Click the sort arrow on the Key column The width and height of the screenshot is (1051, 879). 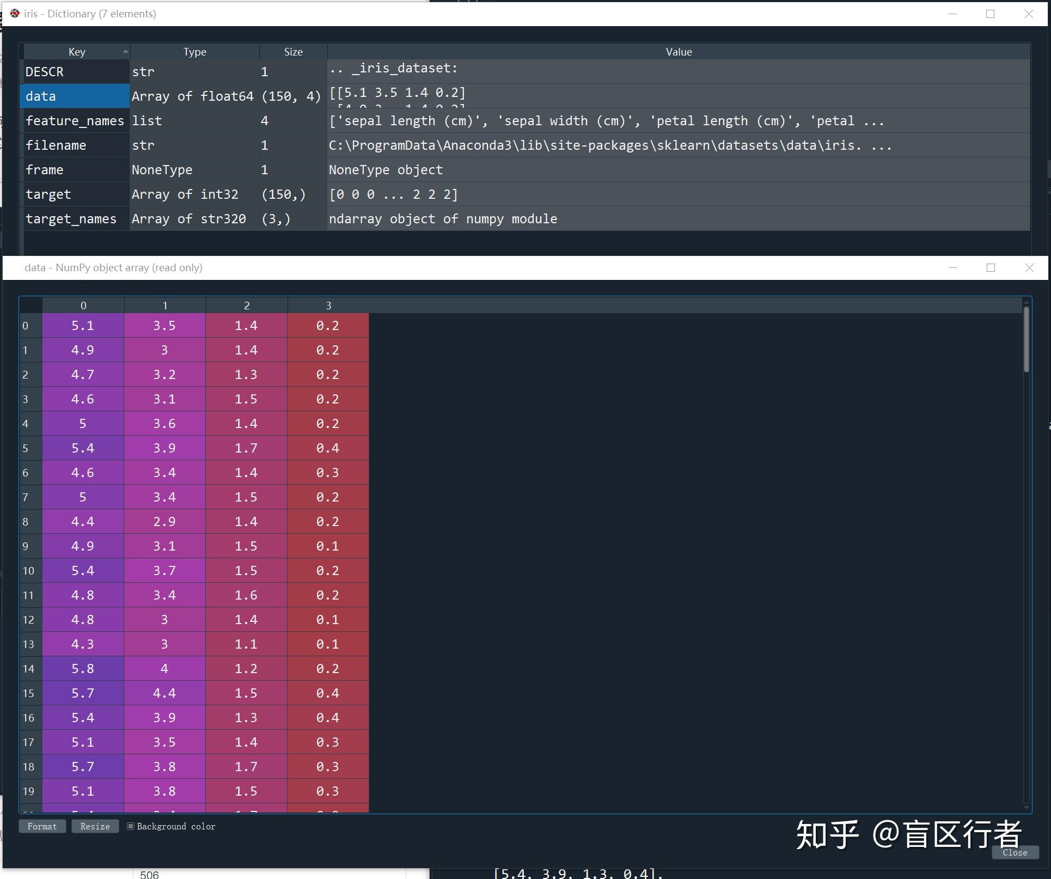pos(125,51)
